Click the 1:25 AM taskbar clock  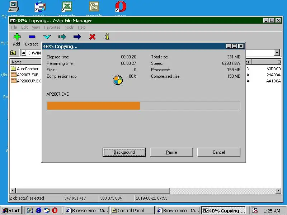pyautogui.click(x=272, y=211)
